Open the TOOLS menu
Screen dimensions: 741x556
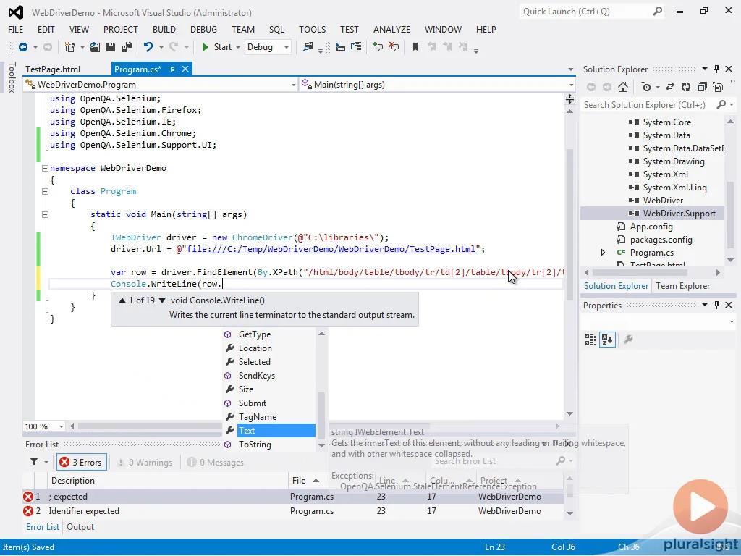312,29
